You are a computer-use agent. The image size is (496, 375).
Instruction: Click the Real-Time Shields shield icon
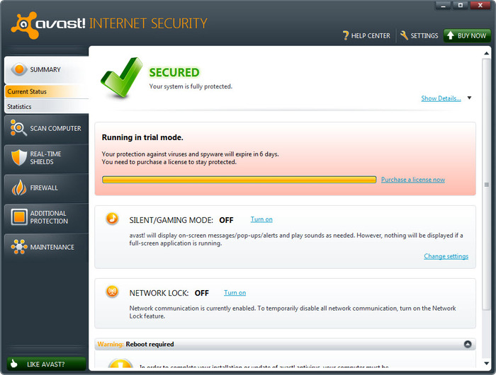click(x=18, y=158)
